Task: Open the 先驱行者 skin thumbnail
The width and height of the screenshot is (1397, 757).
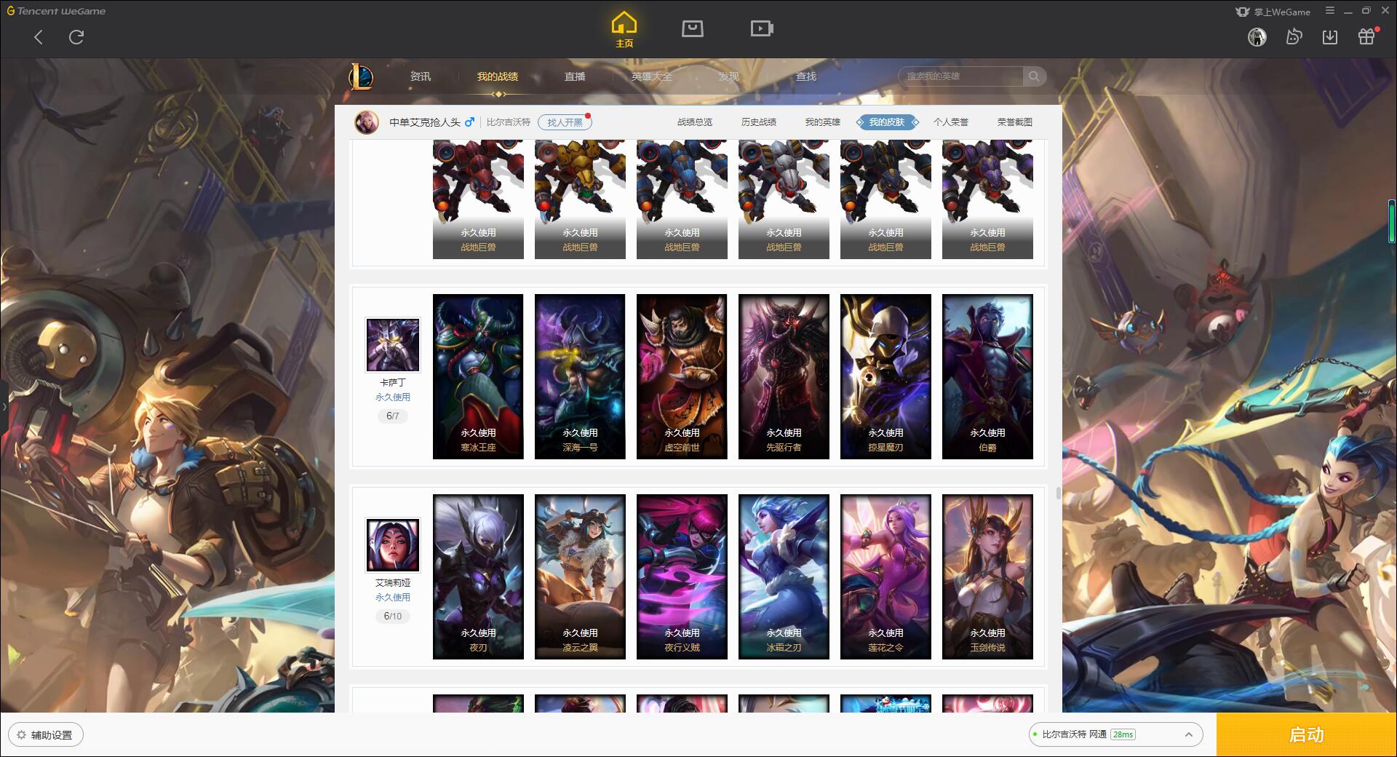Action: (x=784, y=376)
